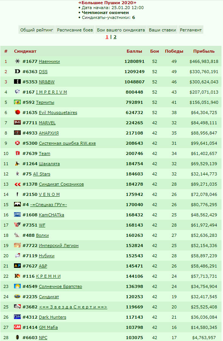The image size is (223, 341).
Task: Click the Бои вашего синдиката tab
Action: click(121, 30)
